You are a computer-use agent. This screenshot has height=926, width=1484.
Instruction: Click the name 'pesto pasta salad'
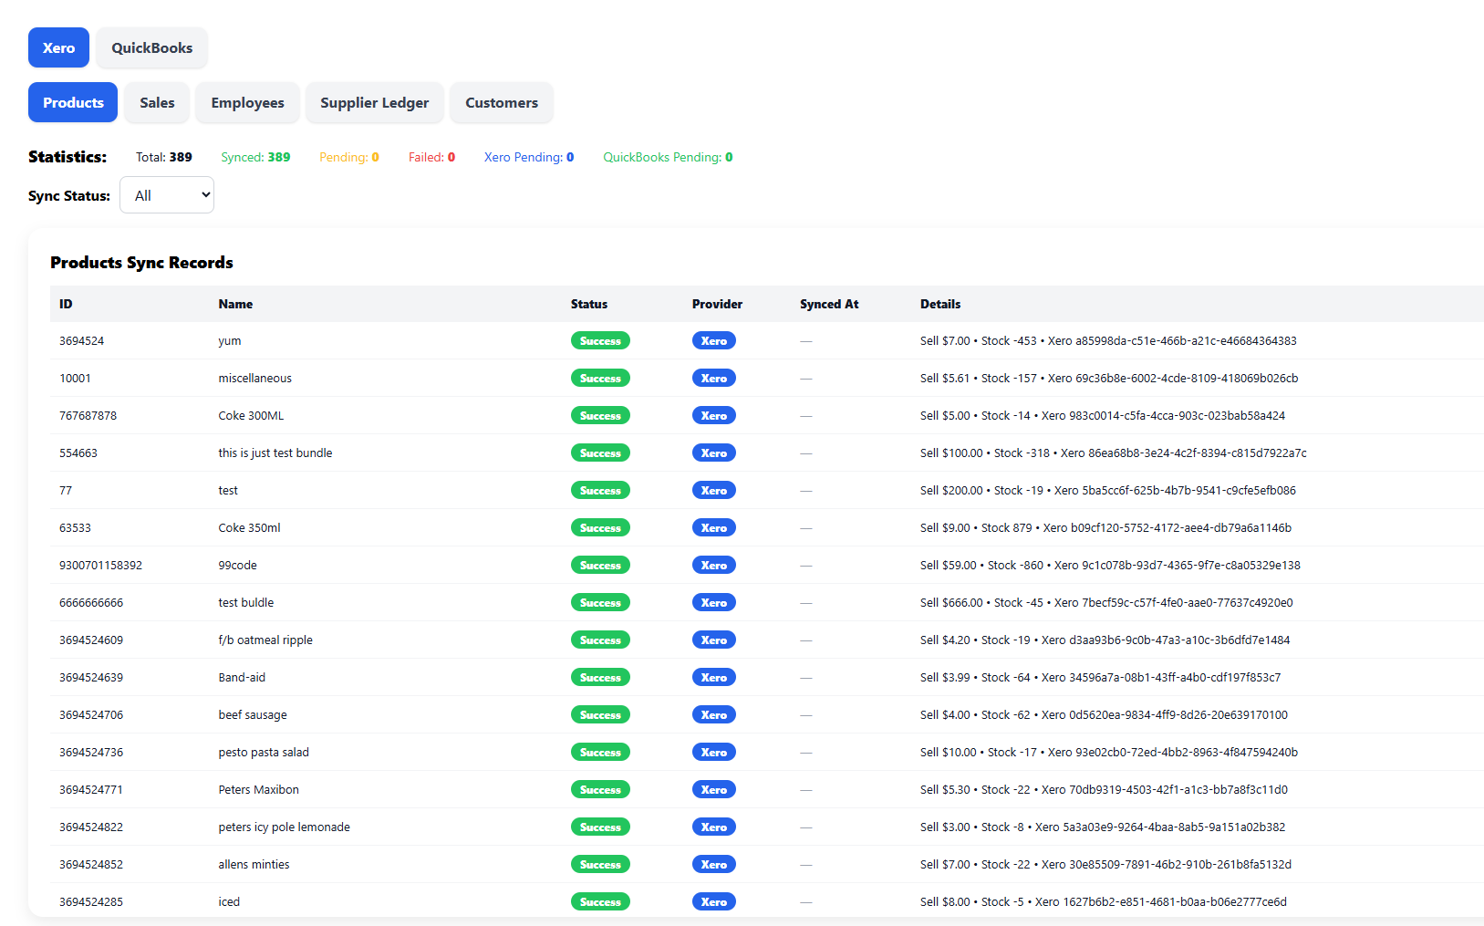click(264, 752)
